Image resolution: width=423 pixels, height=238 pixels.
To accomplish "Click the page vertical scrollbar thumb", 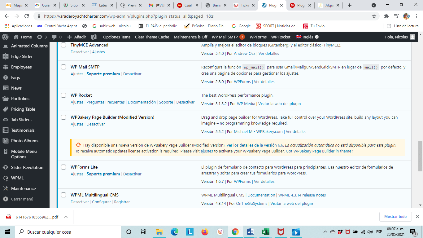I will pos(420,156).
